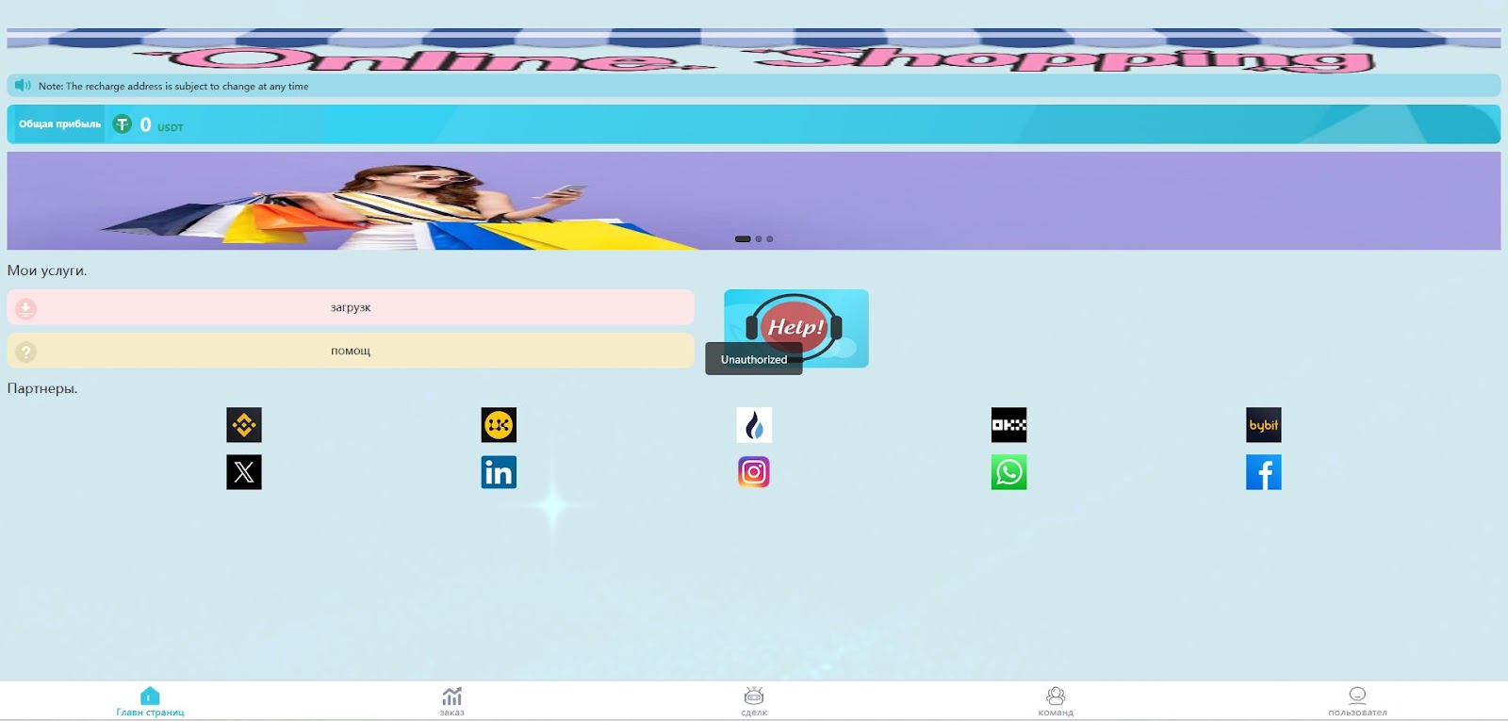The image size is (1508, 721).
Task: Switch to the заказ tab
Action: click(x=452, y=702)
